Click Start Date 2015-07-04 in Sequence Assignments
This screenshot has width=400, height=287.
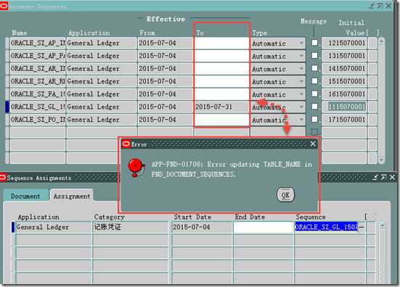[x=202, y=227]
